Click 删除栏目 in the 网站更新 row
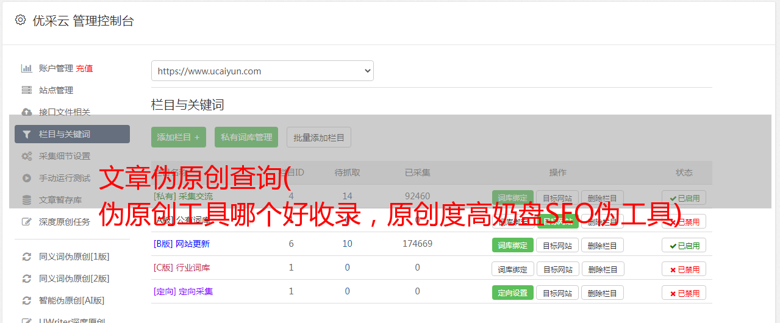This screenshot has height=323, width=780. tap(603, 245)
